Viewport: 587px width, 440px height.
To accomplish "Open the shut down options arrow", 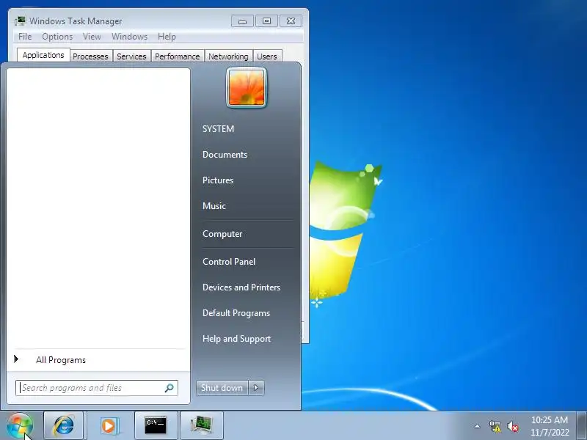I will coord(256,388).
